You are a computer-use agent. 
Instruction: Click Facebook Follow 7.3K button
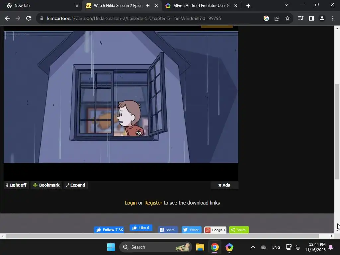(x=109, y=230)
